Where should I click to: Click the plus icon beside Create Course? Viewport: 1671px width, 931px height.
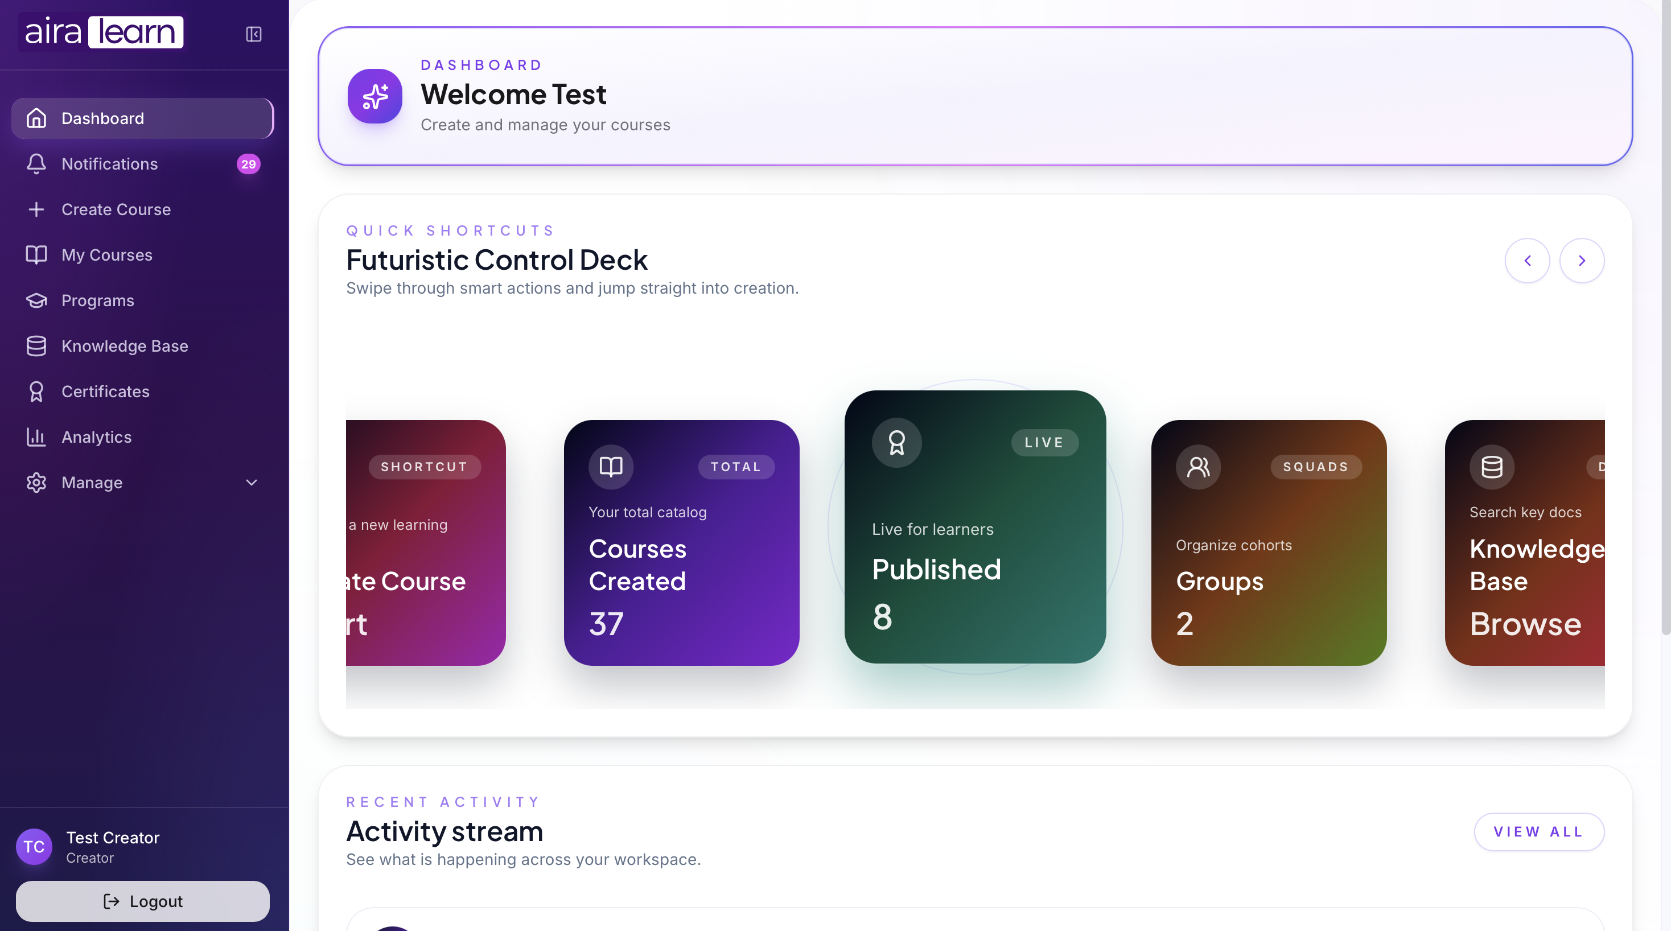(x=36, y=209)
